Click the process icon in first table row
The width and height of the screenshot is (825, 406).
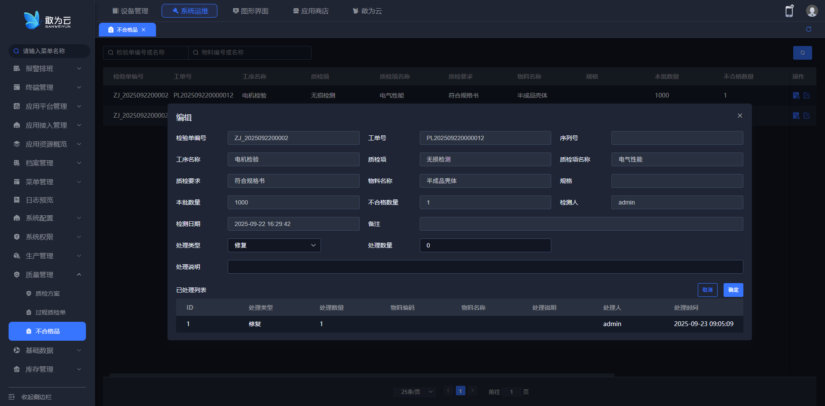pos(796,95)
